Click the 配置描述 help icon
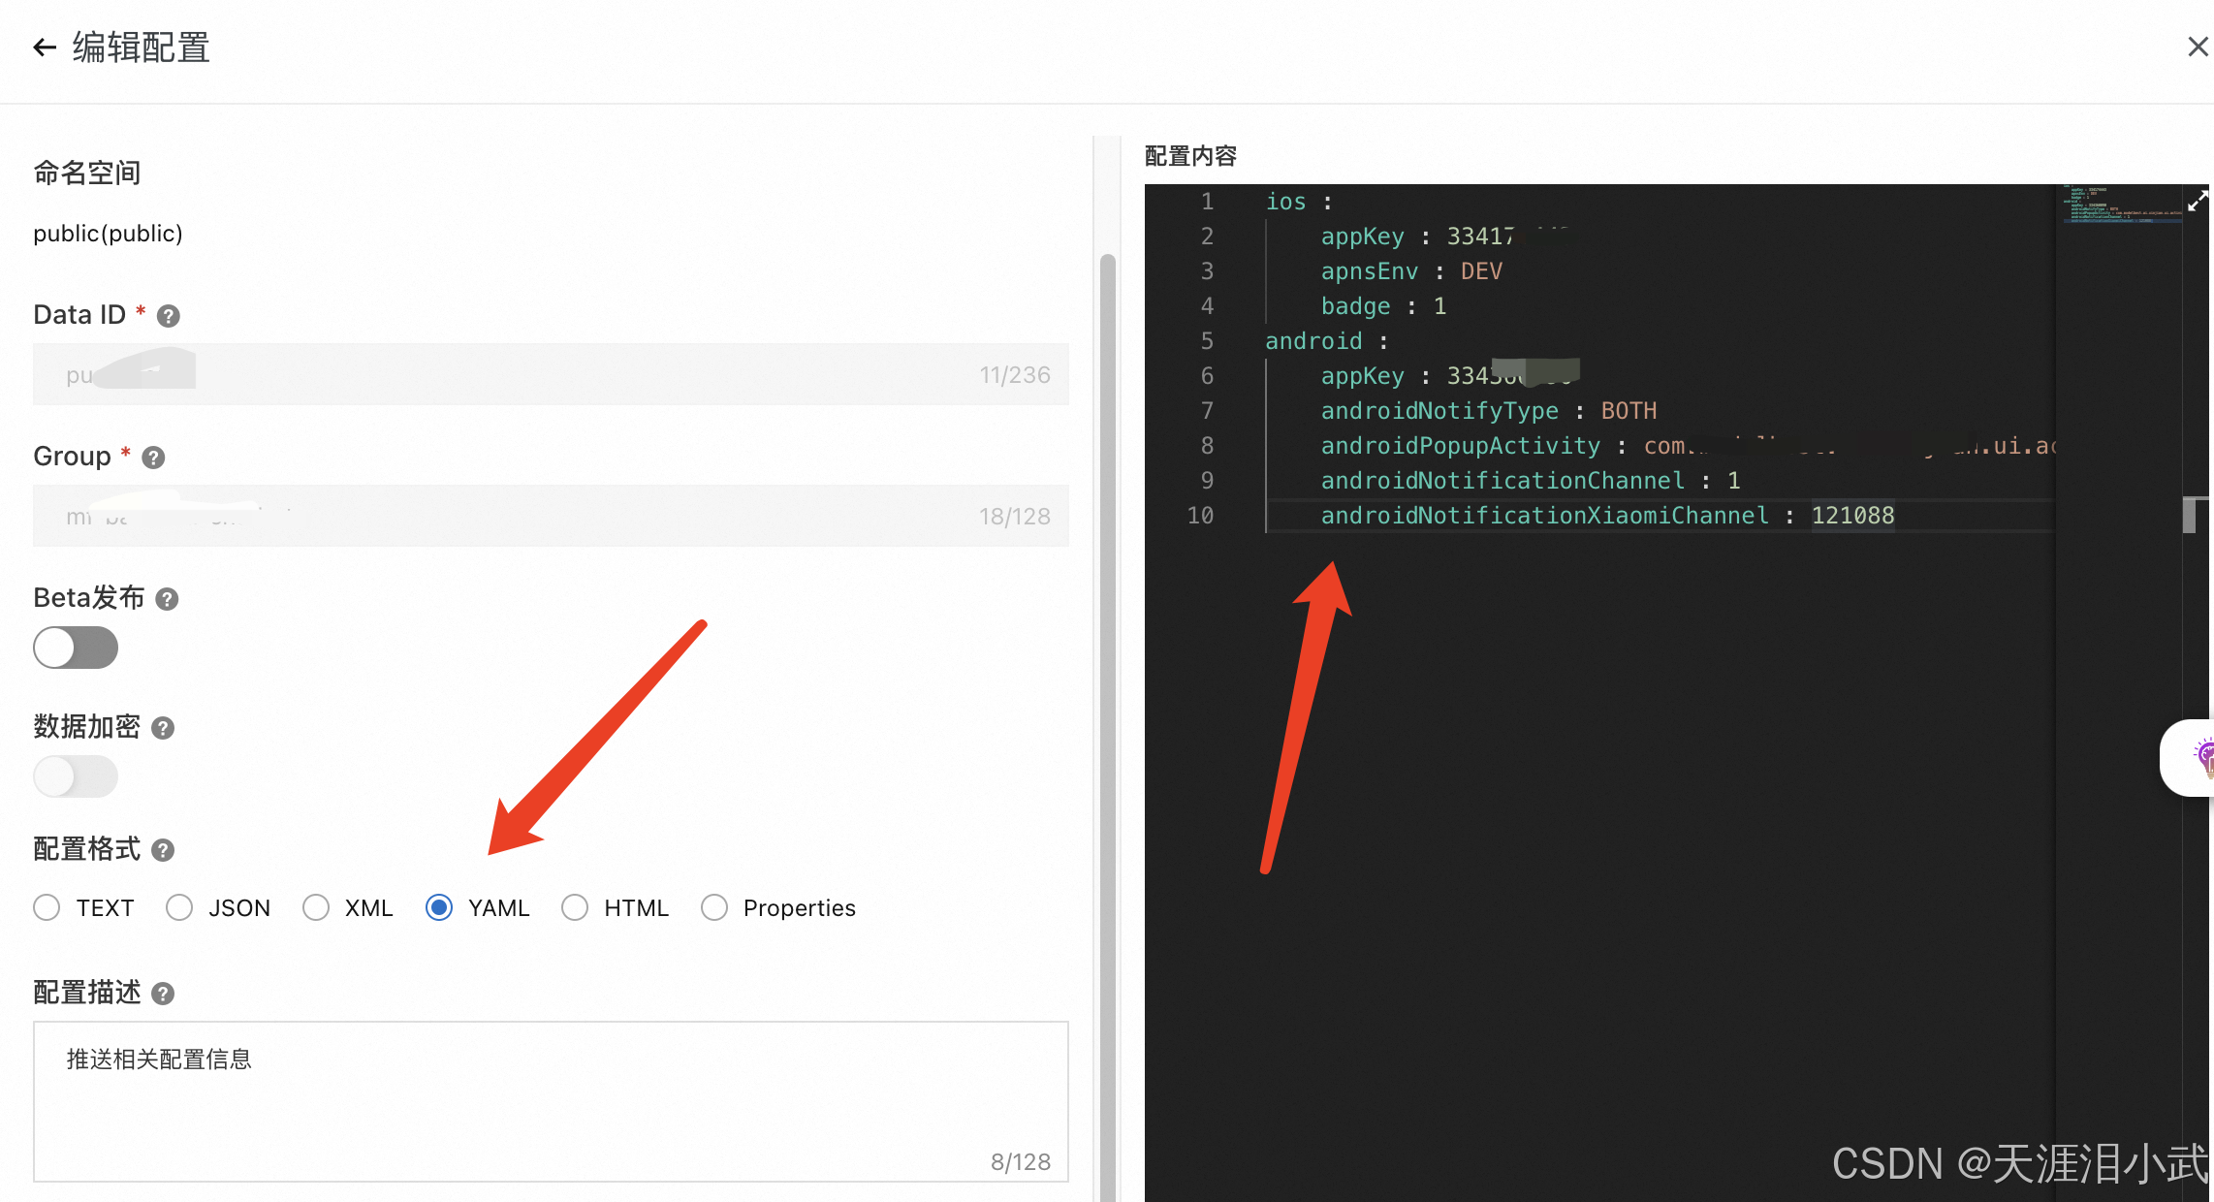This screenshot has height=1202, width=2214. click(x=162, y=993)
